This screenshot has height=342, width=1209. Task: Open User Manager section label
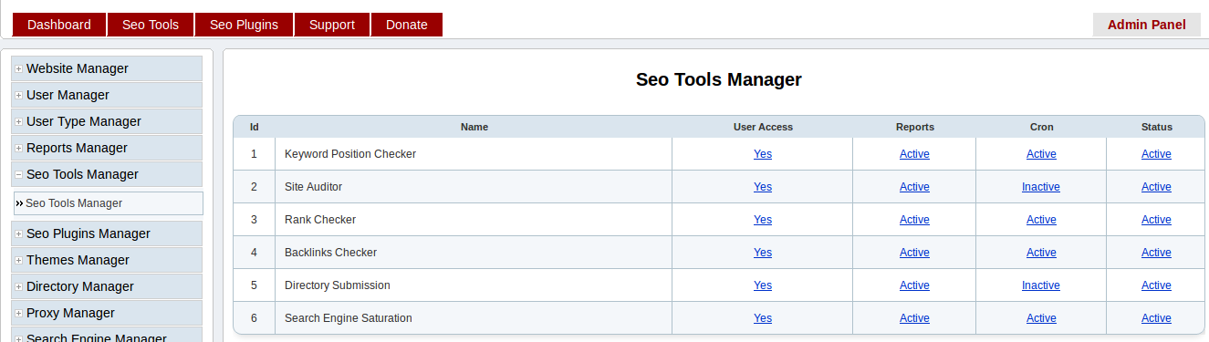click(68, 95)
